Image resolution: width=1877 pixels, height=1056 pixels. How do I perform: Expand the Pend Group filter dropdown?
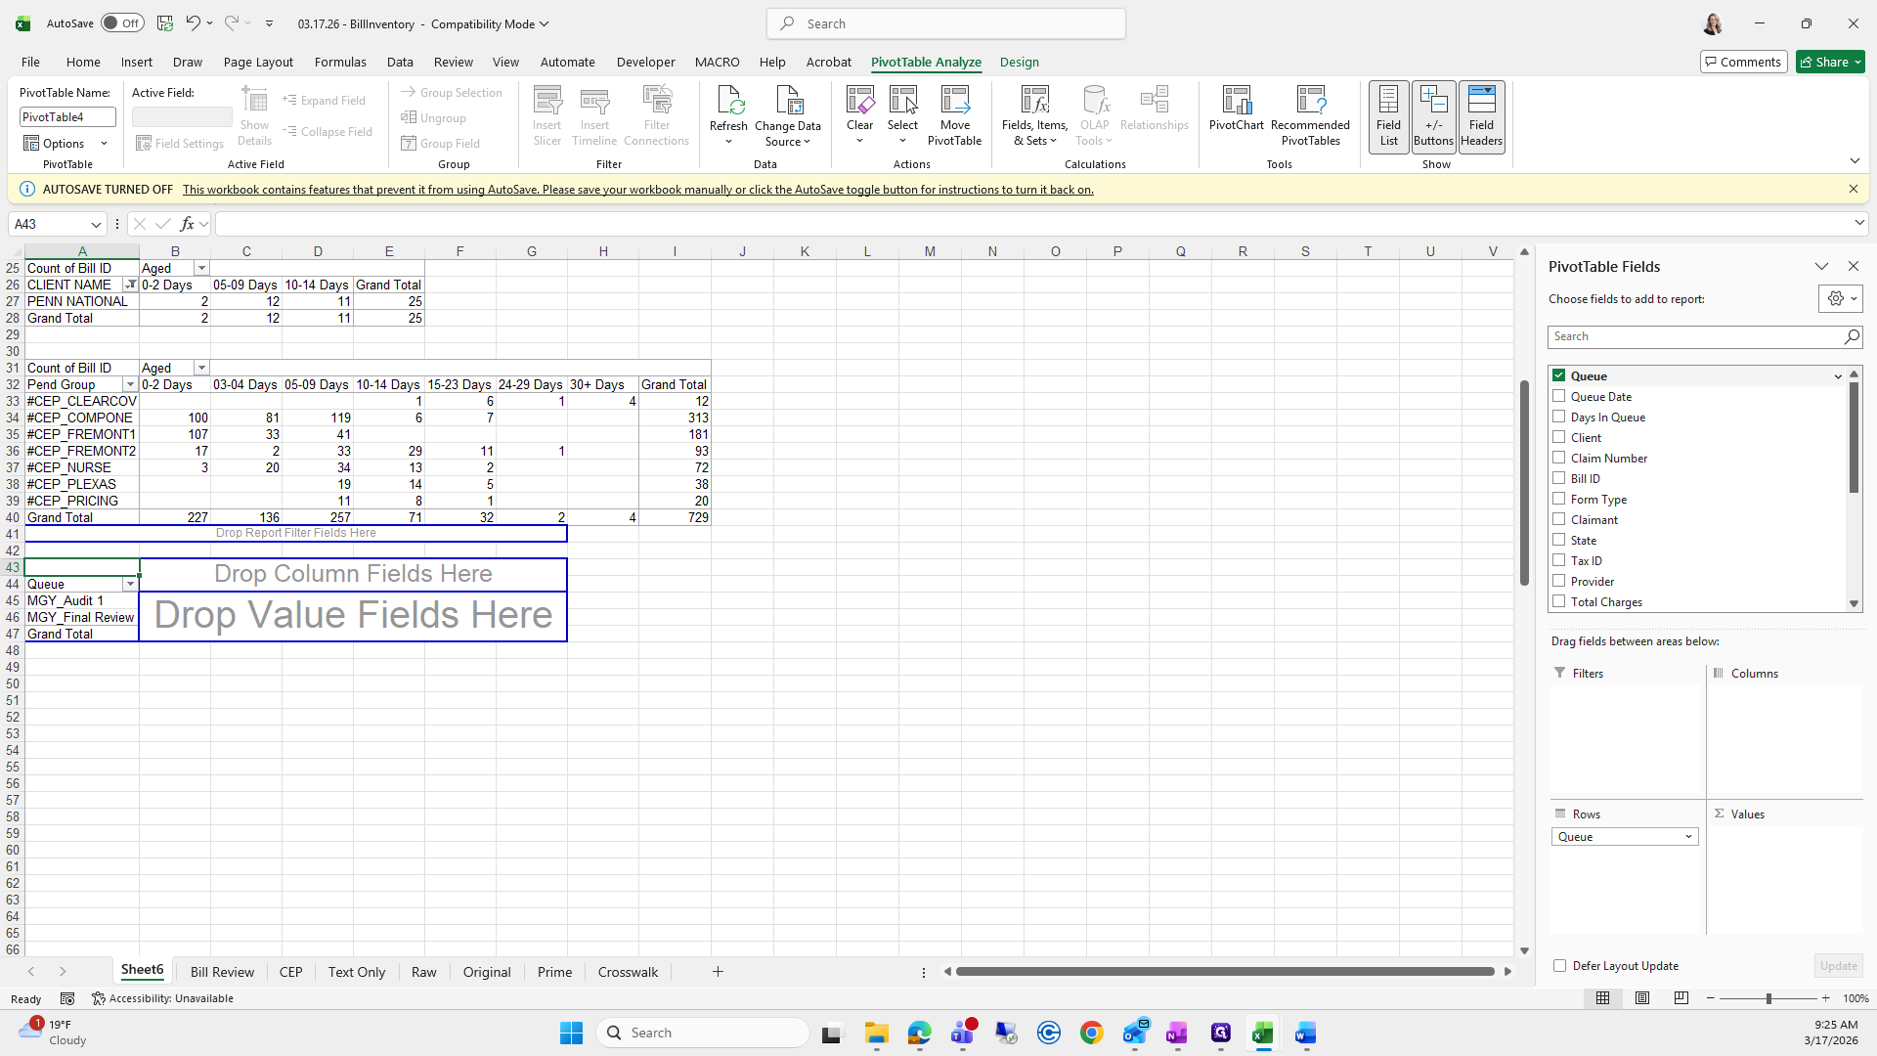coord(130,385)
